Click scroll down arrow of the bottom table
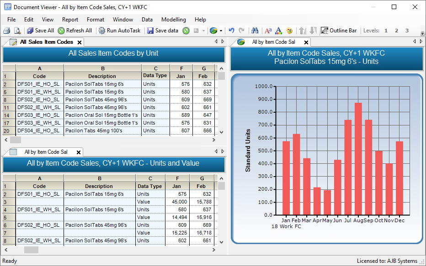This screenshot has width=426, height=266. pos(221,242)
